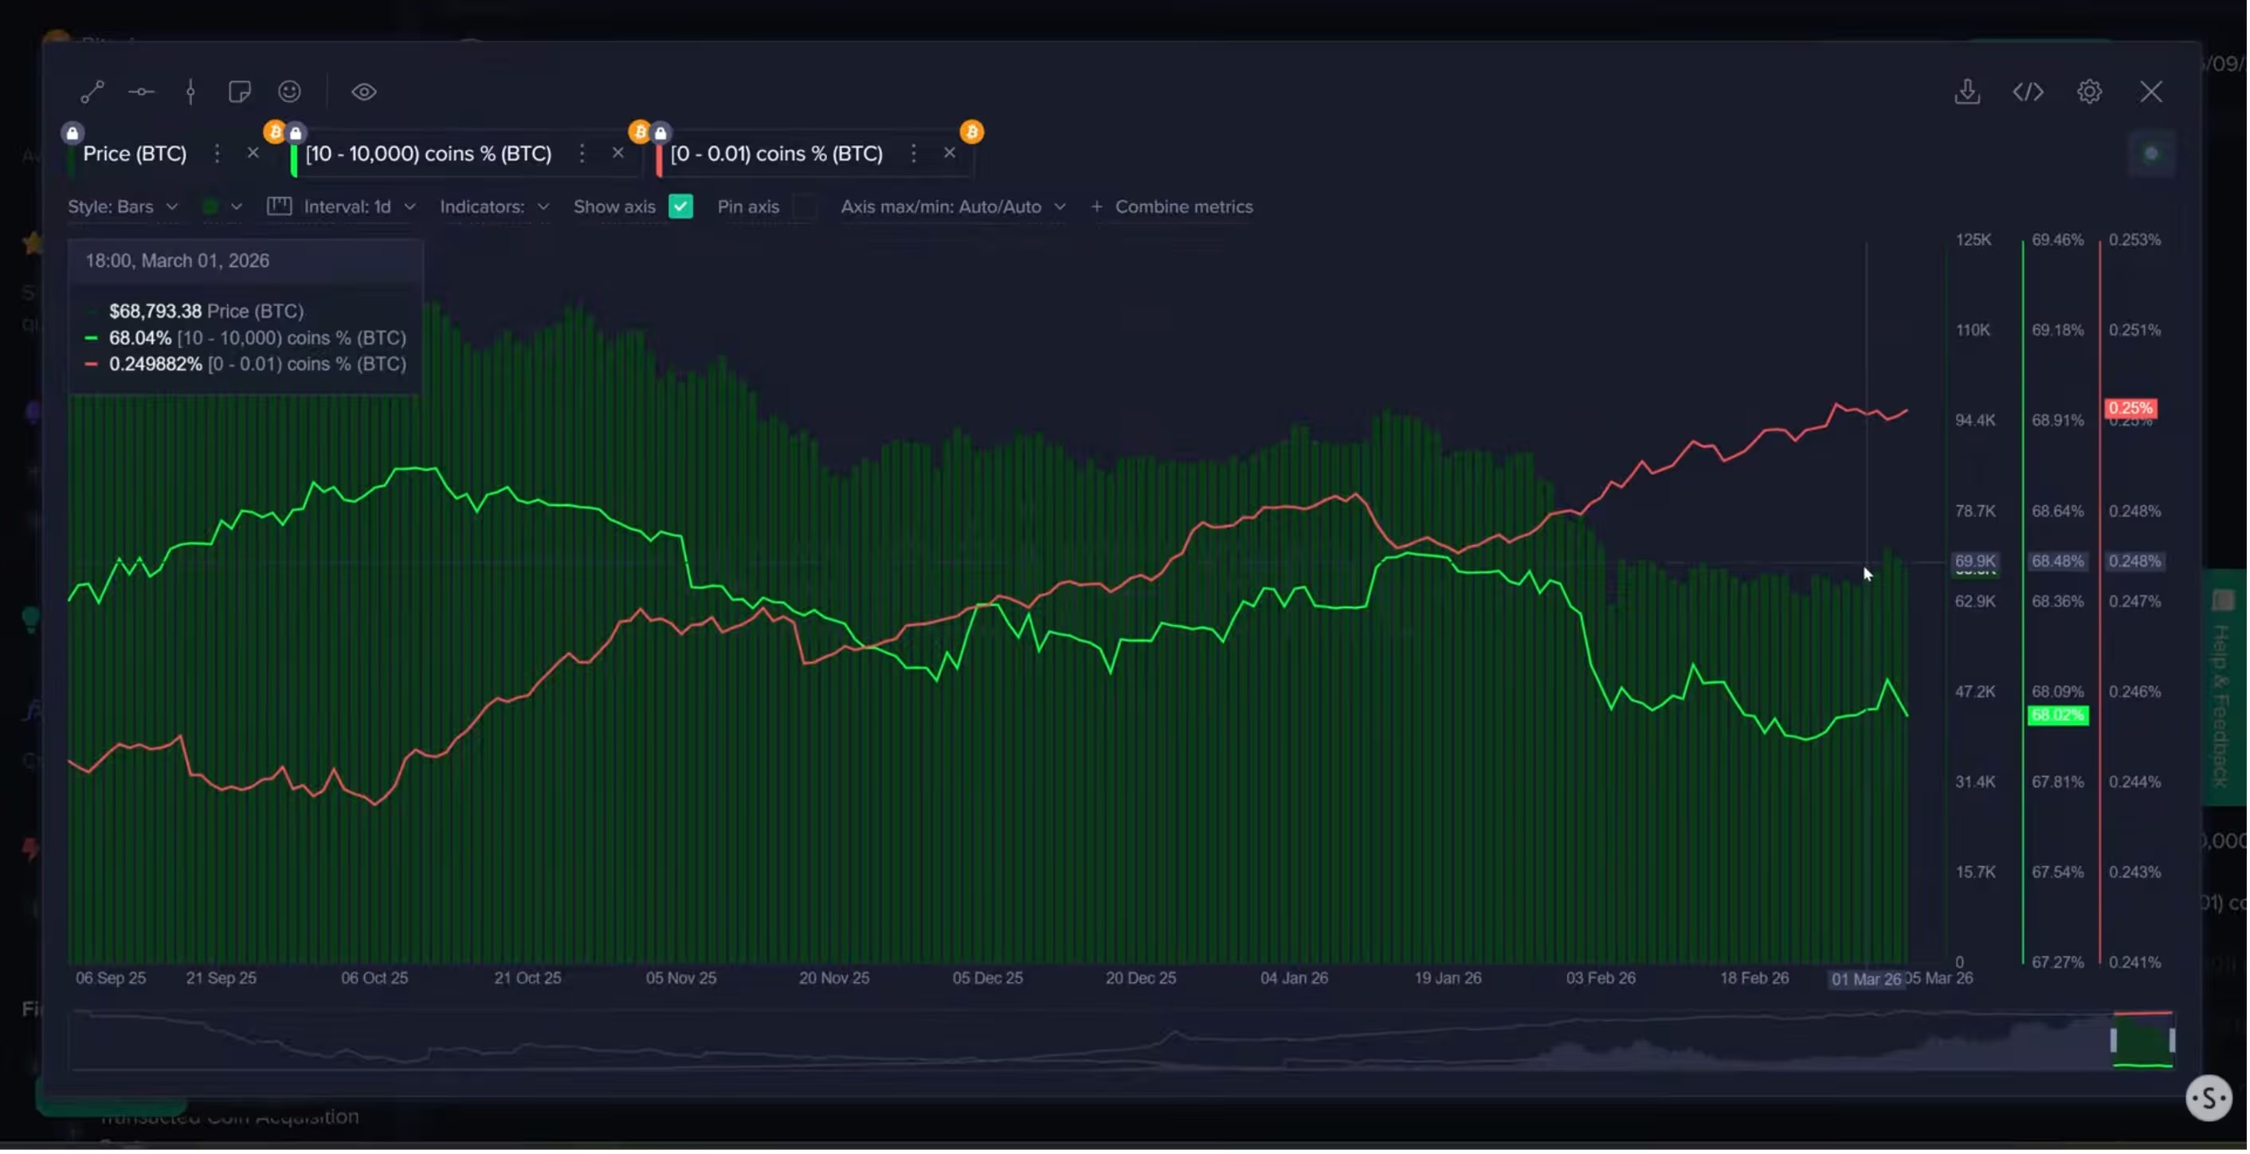Select the horizontal ray drawing tool

click(x=142, y=92)
